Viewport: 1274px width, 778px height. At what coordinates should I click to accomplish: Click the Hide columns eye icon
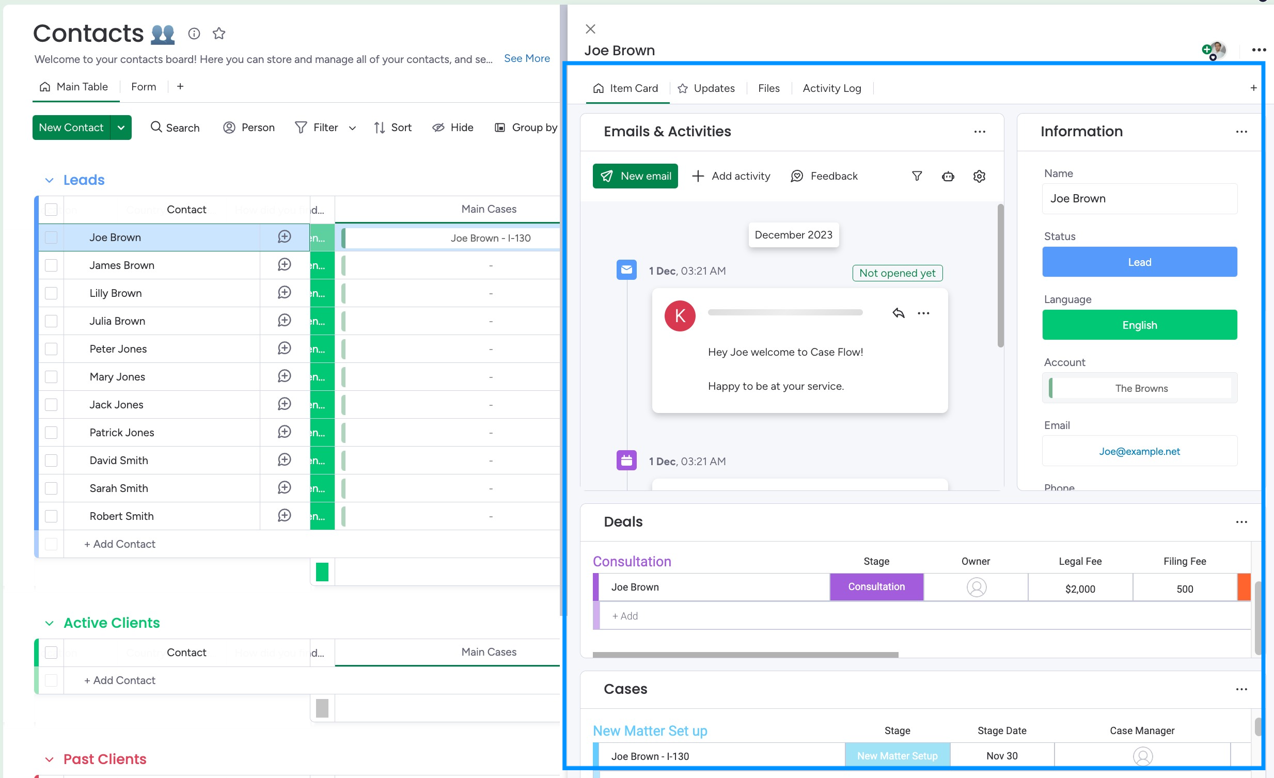(x=438, y=127)
